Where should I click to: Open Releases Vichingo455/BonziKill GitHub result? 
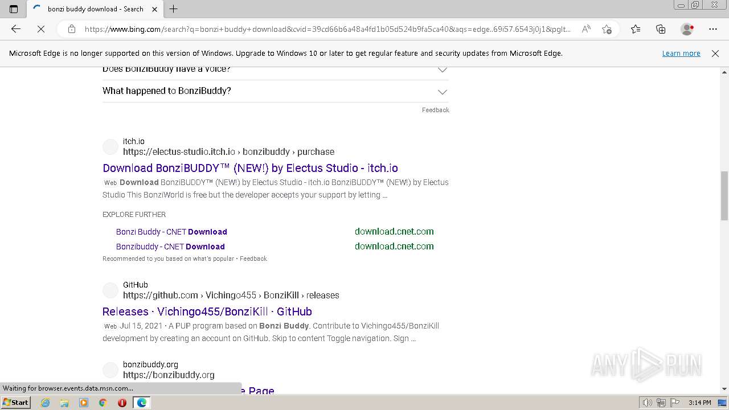tap(207, 311)
